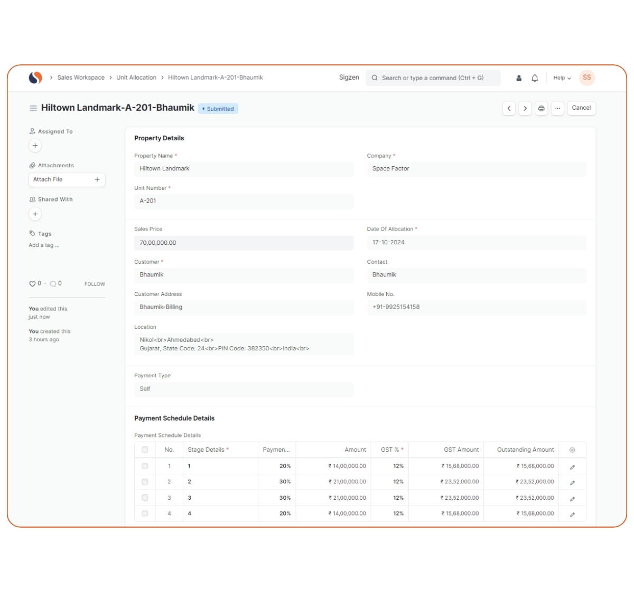Toggle the sidebar hamburger icon
Screen dimensions: 634x592
[x=33, y=108]
